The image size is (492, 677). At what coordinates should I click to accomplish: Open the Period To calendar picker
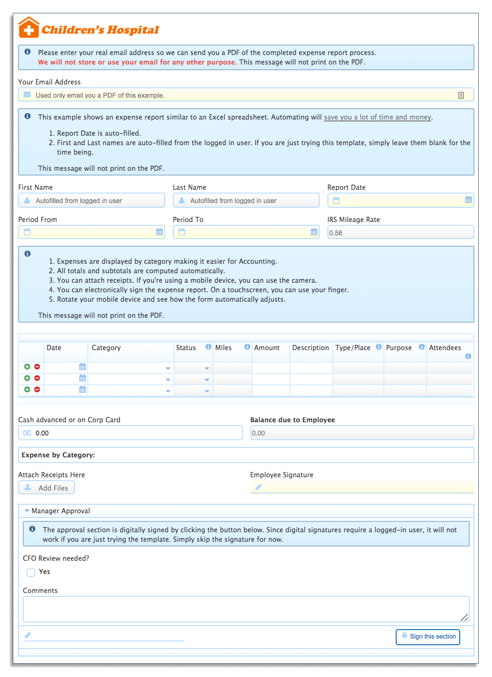point(314,232)
